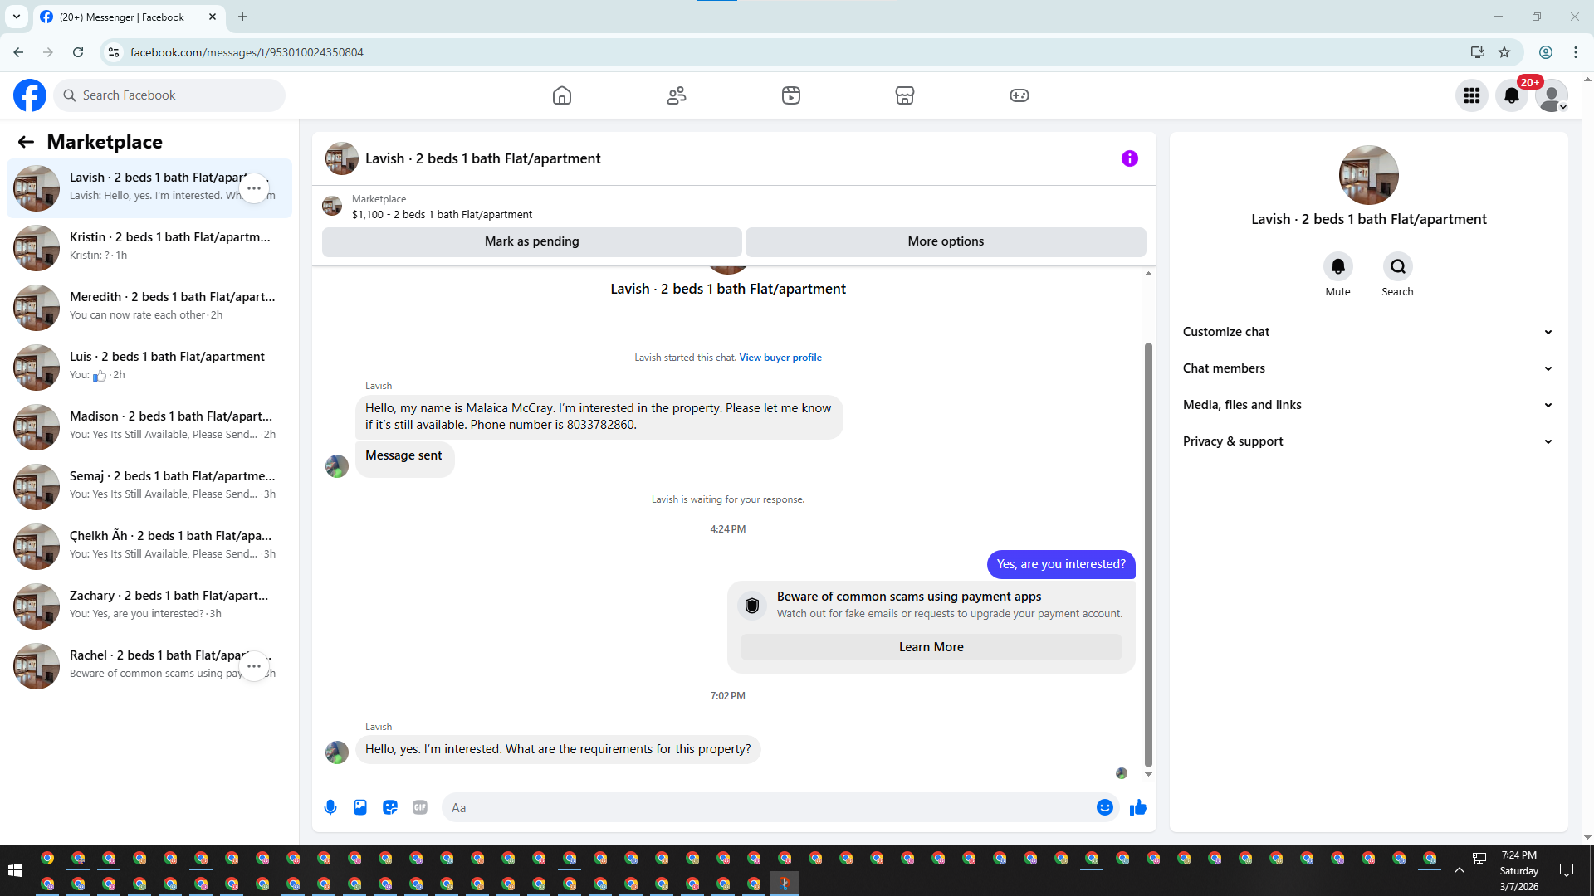This screenshot has height=896, width=1594.
Task: Click the voice clip microphone icon
Action: [330, 807]
